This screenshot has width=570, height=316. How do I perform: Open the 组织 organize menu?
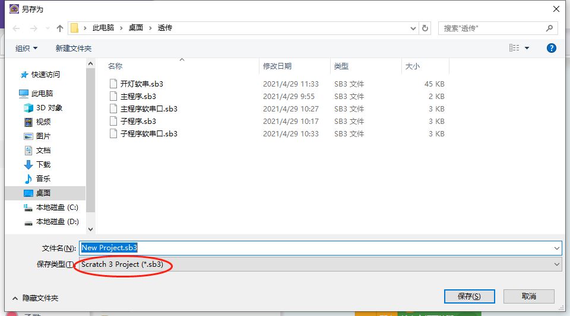(x=26, y=49)
